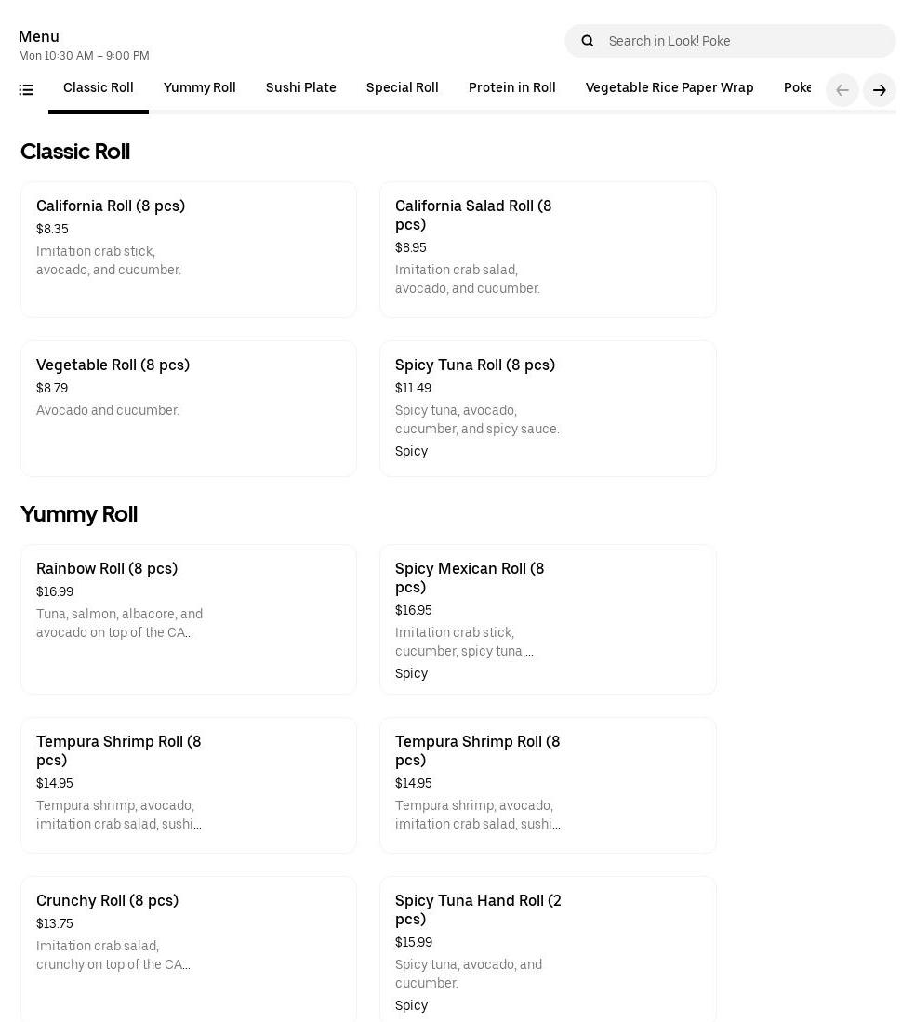915x1022 pixels.
Task: Open the California Roll (8 pcs) item
Action: point(189,249)
